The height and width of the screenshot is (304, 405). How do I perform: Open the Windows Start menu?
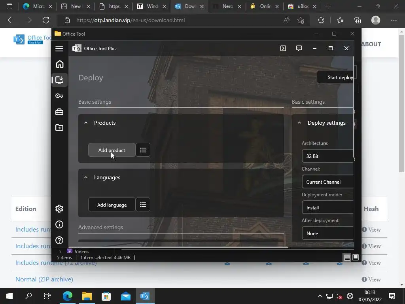click(x=9, y=296)
